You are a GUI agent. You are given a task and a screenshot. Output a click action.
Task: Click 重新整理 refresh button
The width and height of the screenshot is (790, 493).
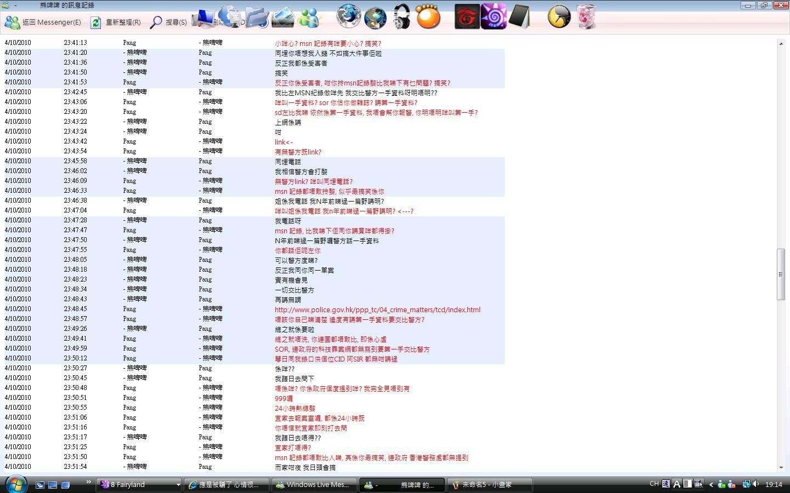(116, 22)
